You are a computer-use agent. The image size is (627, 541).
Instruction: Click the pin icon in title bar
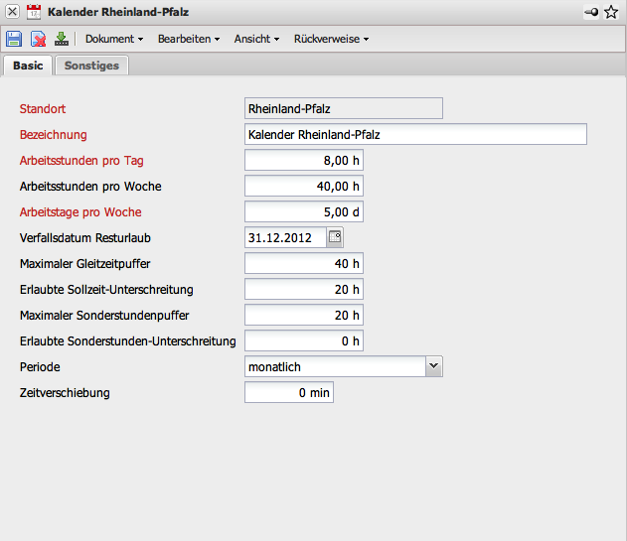click(591, 12)
